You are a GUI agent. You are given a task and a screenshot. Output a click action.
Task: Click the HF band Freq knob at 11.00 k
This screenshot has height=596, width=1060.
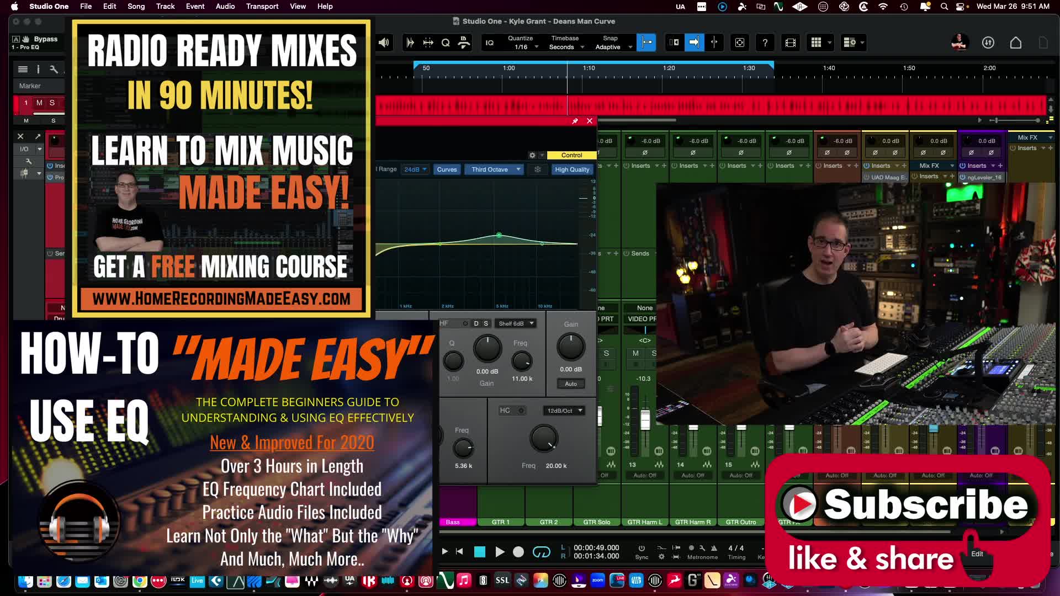point(521,361)
